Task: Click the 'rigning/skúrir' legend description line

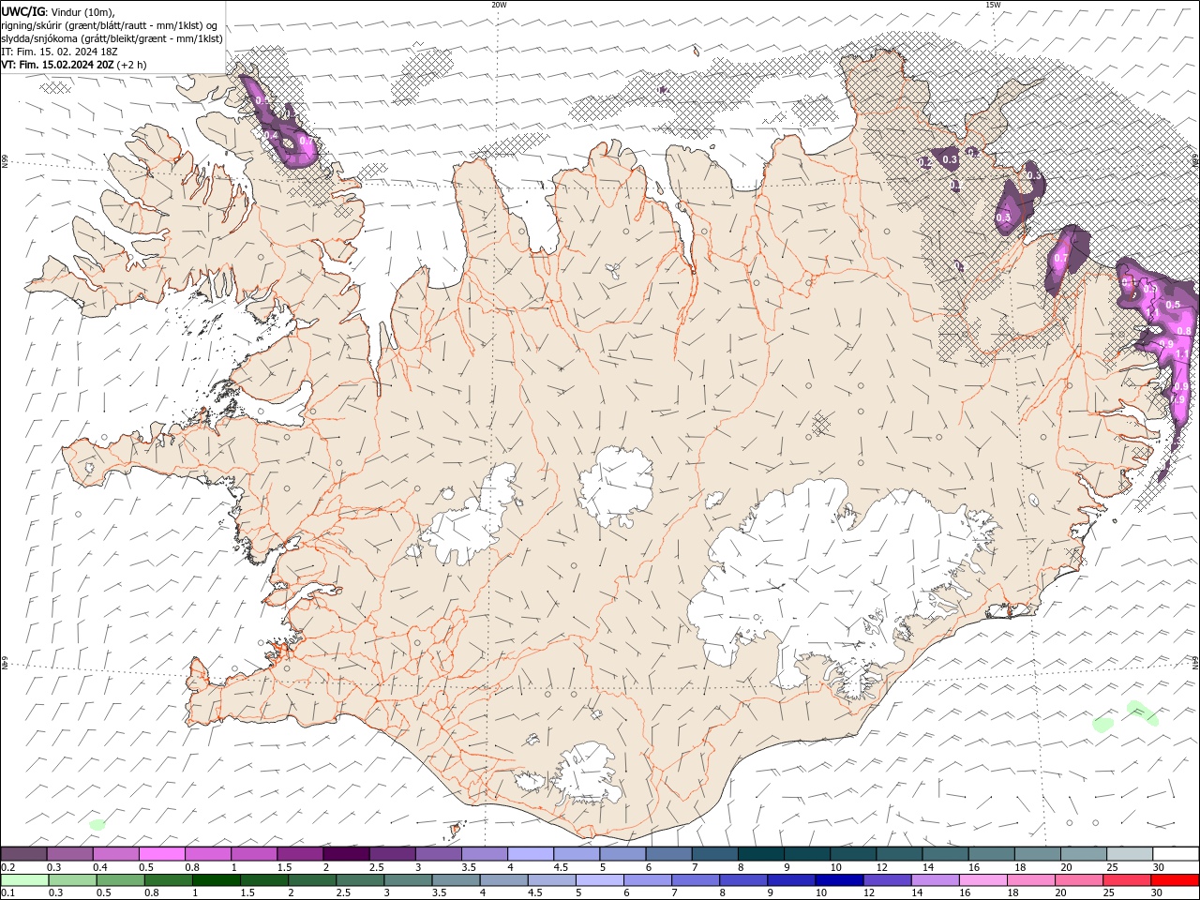Action: [111, 25]
